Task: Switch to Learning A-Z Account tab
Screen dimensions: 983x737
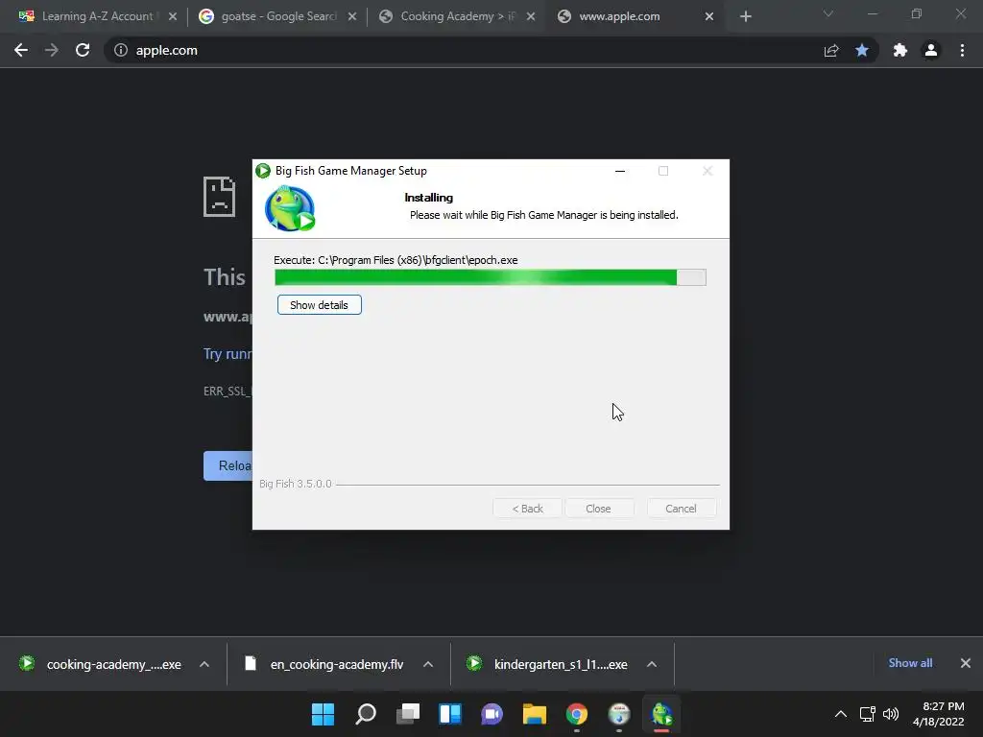Action: (x=97, y=16)
